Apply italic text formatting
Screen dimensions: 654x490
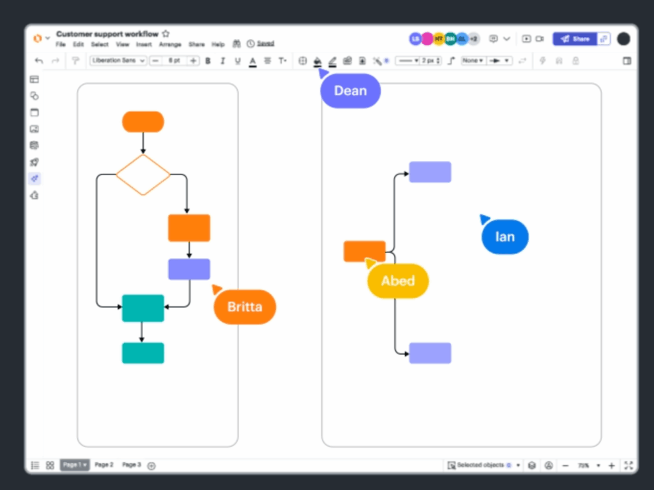222,61
